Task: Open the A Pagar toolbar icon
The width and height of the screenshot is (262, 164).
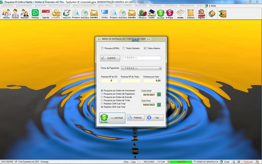Action: pyautogui.click(x=170, y=13)
